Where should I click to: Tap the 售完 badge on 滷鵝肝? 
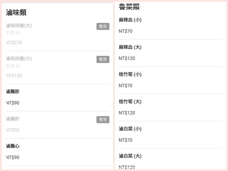[x=103, y=120]
